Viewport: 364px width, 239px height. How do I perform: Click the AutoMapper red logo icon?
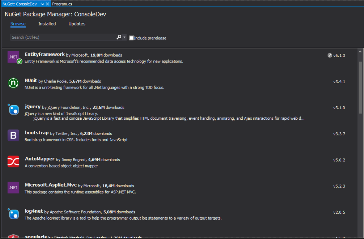(13, 161)
